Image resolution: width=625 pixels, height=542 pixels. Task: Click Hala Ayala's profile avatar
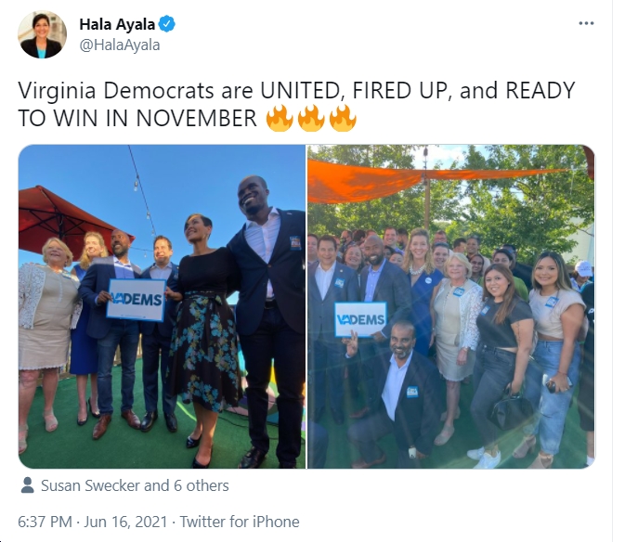(x=42, y=34)
